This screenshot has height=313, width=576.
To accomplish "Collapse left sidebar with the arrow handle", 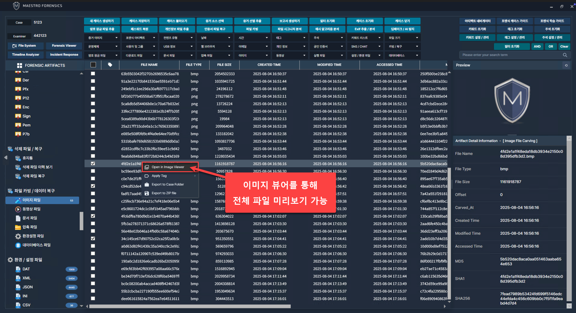I will point(5,157).
